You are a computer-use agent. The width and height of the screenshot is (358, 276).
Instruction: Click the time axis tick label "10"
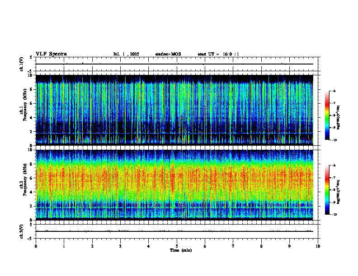click(x=318, y=246)
